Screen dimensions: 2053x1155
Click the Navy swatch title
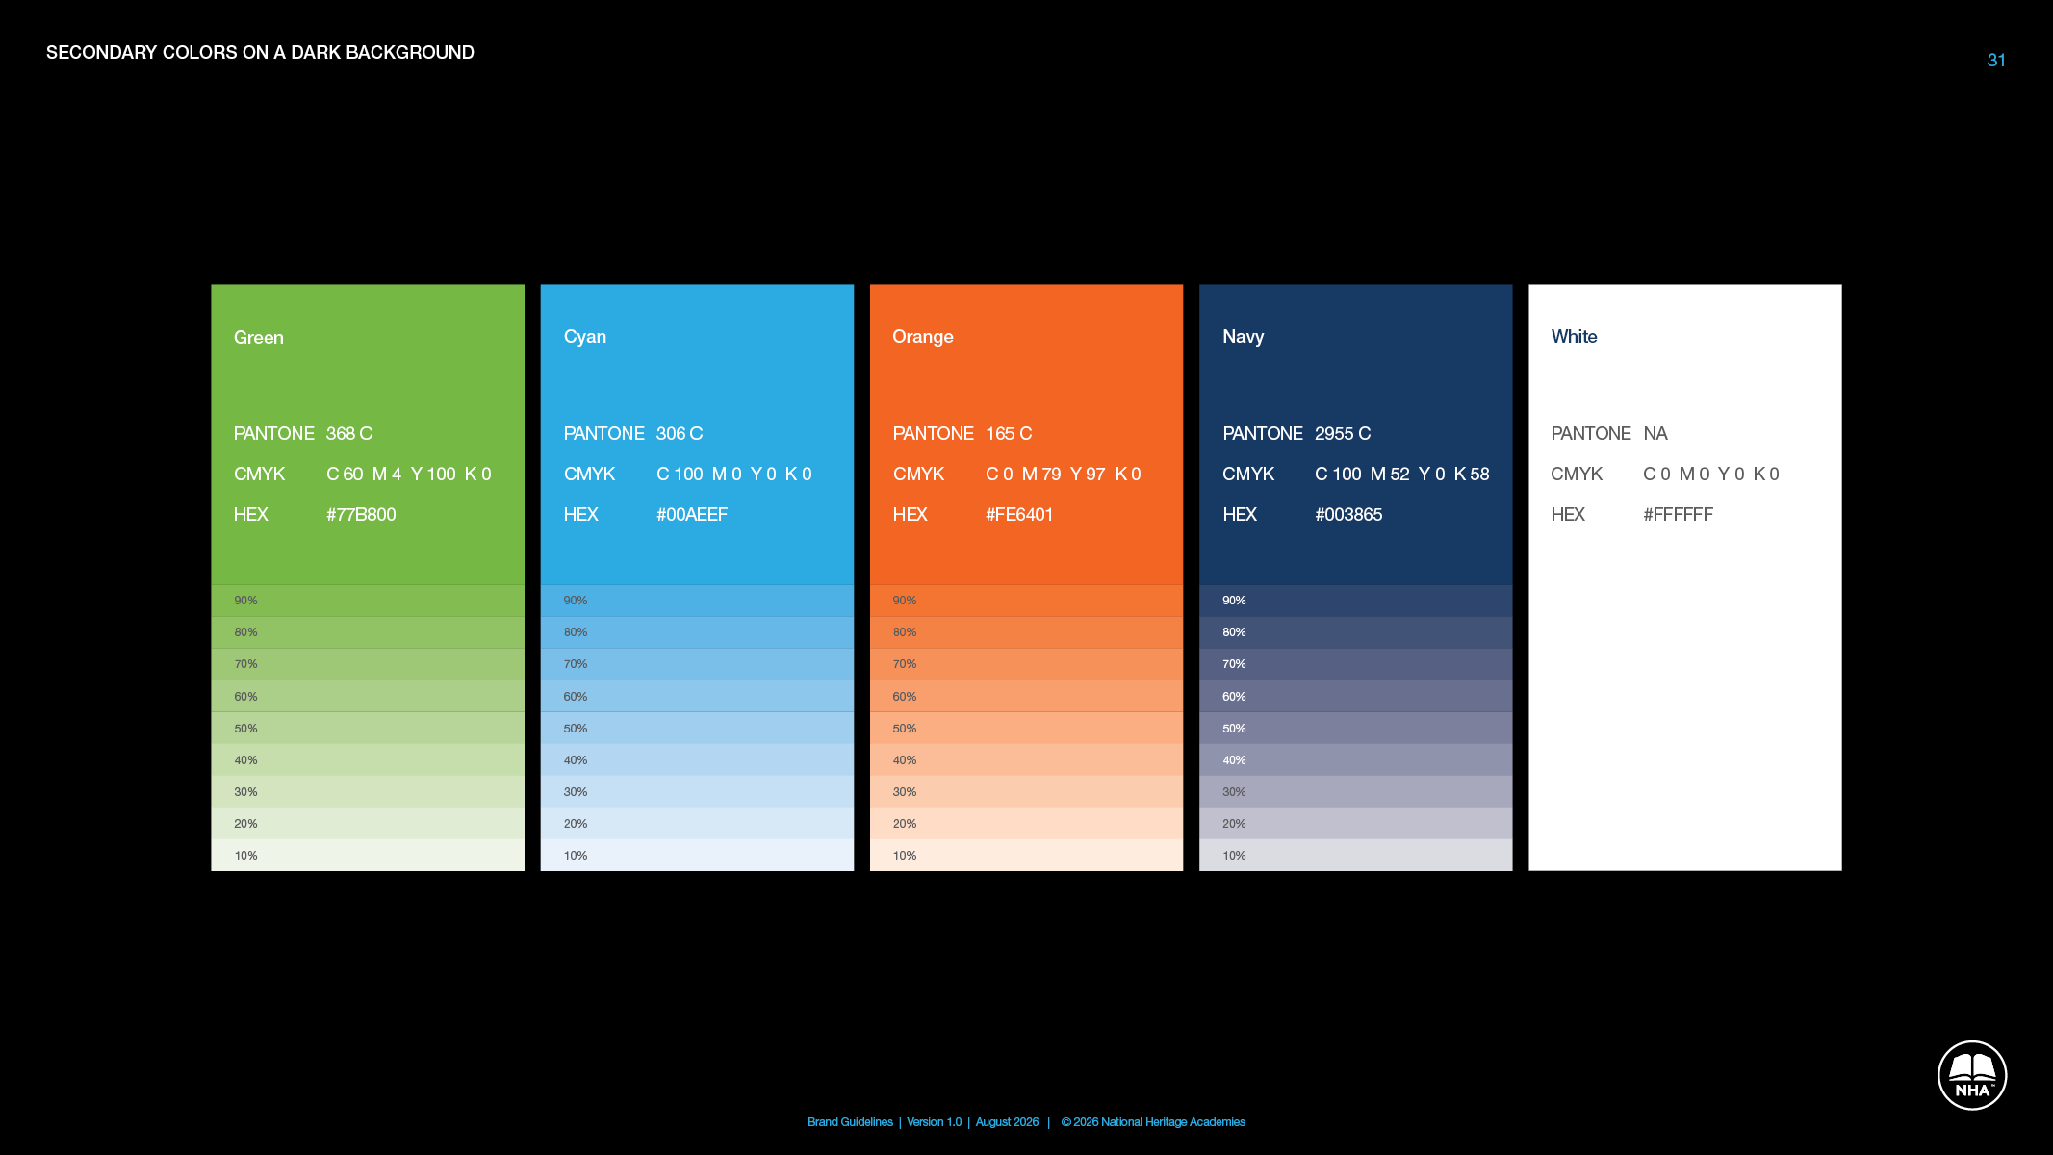point(1243,337)
